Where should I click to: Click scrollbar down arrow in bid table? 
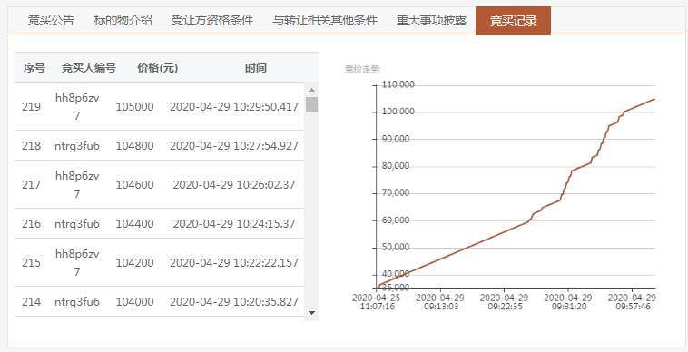click(x=311, y=313)
